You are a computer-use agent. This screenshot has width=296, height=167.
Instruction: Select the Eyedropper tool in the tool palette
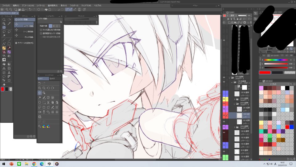[x=9, y=24]
